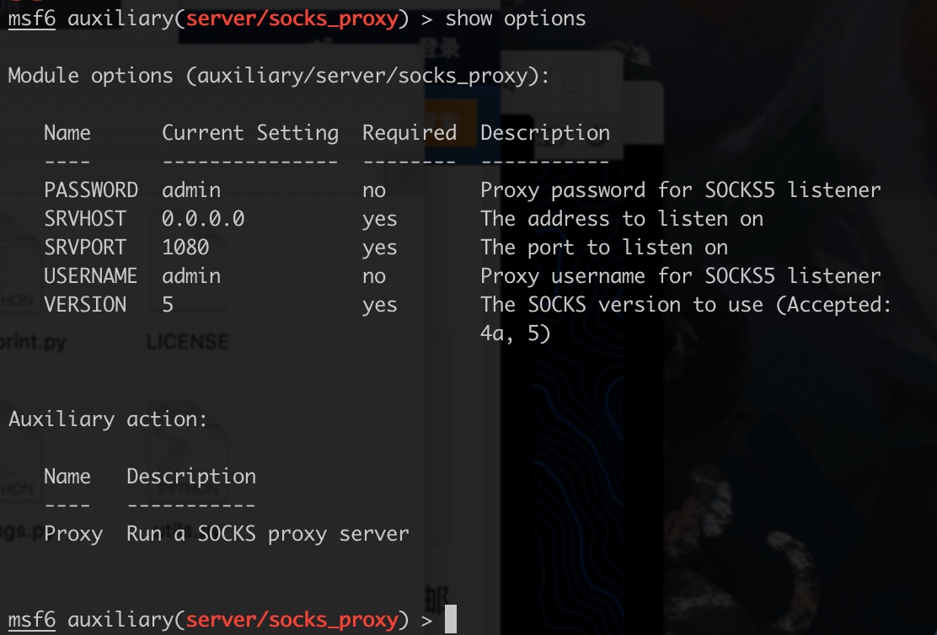Click 'yes' in the SRVHOST row
The height and width of the screenshot is (635, 937).
click(x=379, y=219)
